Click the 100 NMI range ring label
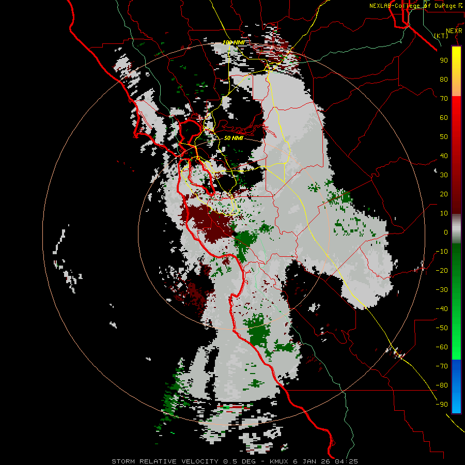Image resolution: width=465 pixels, height=465 pixels. click(234, 42)
